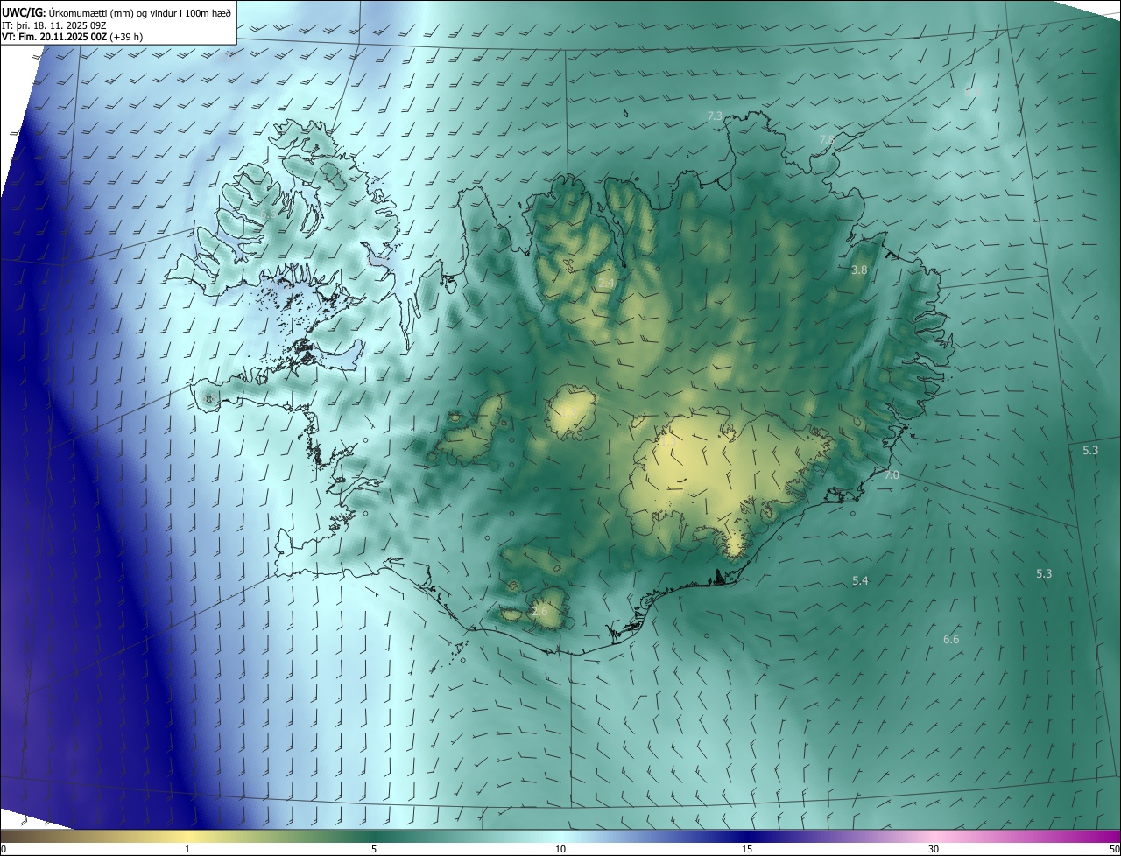Screen dimensions: 1121x856
Task: Click the 7.0 value label on the map
Action: click(x=892, y=475)
